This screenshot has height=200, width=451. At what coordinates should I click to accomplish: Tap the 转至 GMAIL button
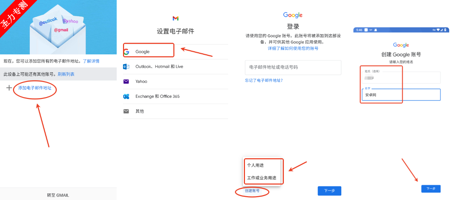58,195
